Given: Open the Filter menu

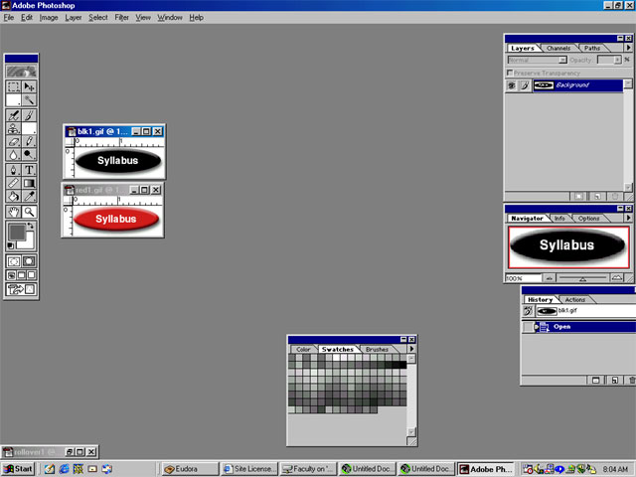Looking at the screenshot, I should point(121,17).
